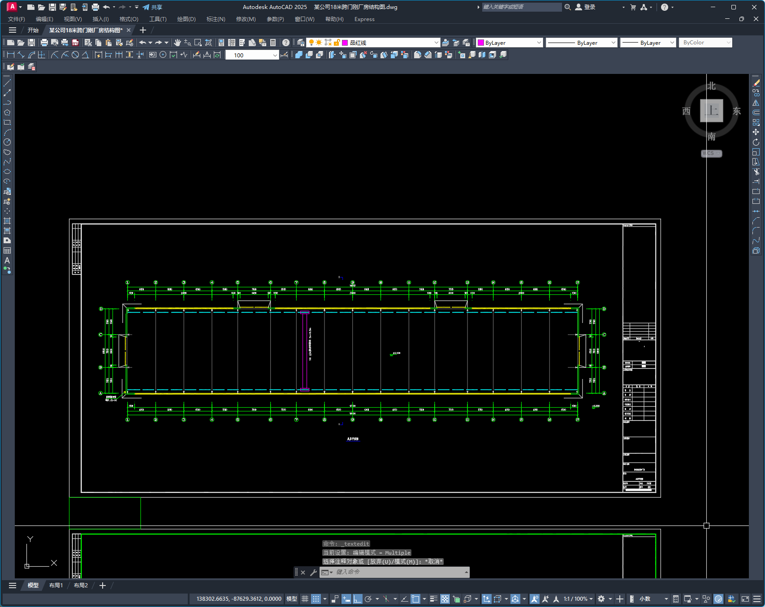The height and width of the screenshot is (607, 765).
Task: Click the WCS label under the ViewCube
Action: 711,153
